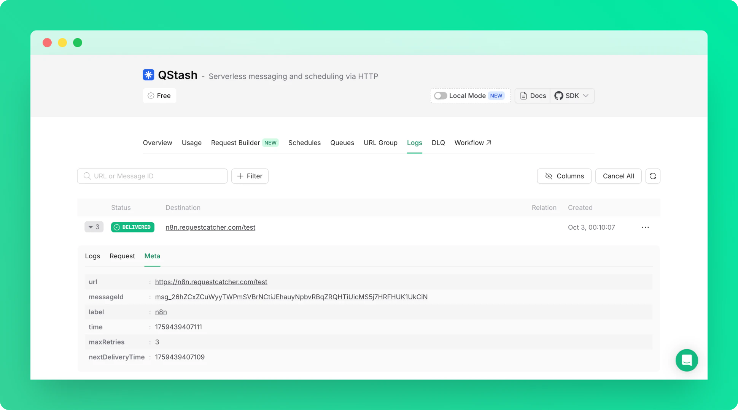Image resolution: width=738 pixels, height=410 pixels.
Task: Expand the SDK dropdown chevron
Action: 586,96
